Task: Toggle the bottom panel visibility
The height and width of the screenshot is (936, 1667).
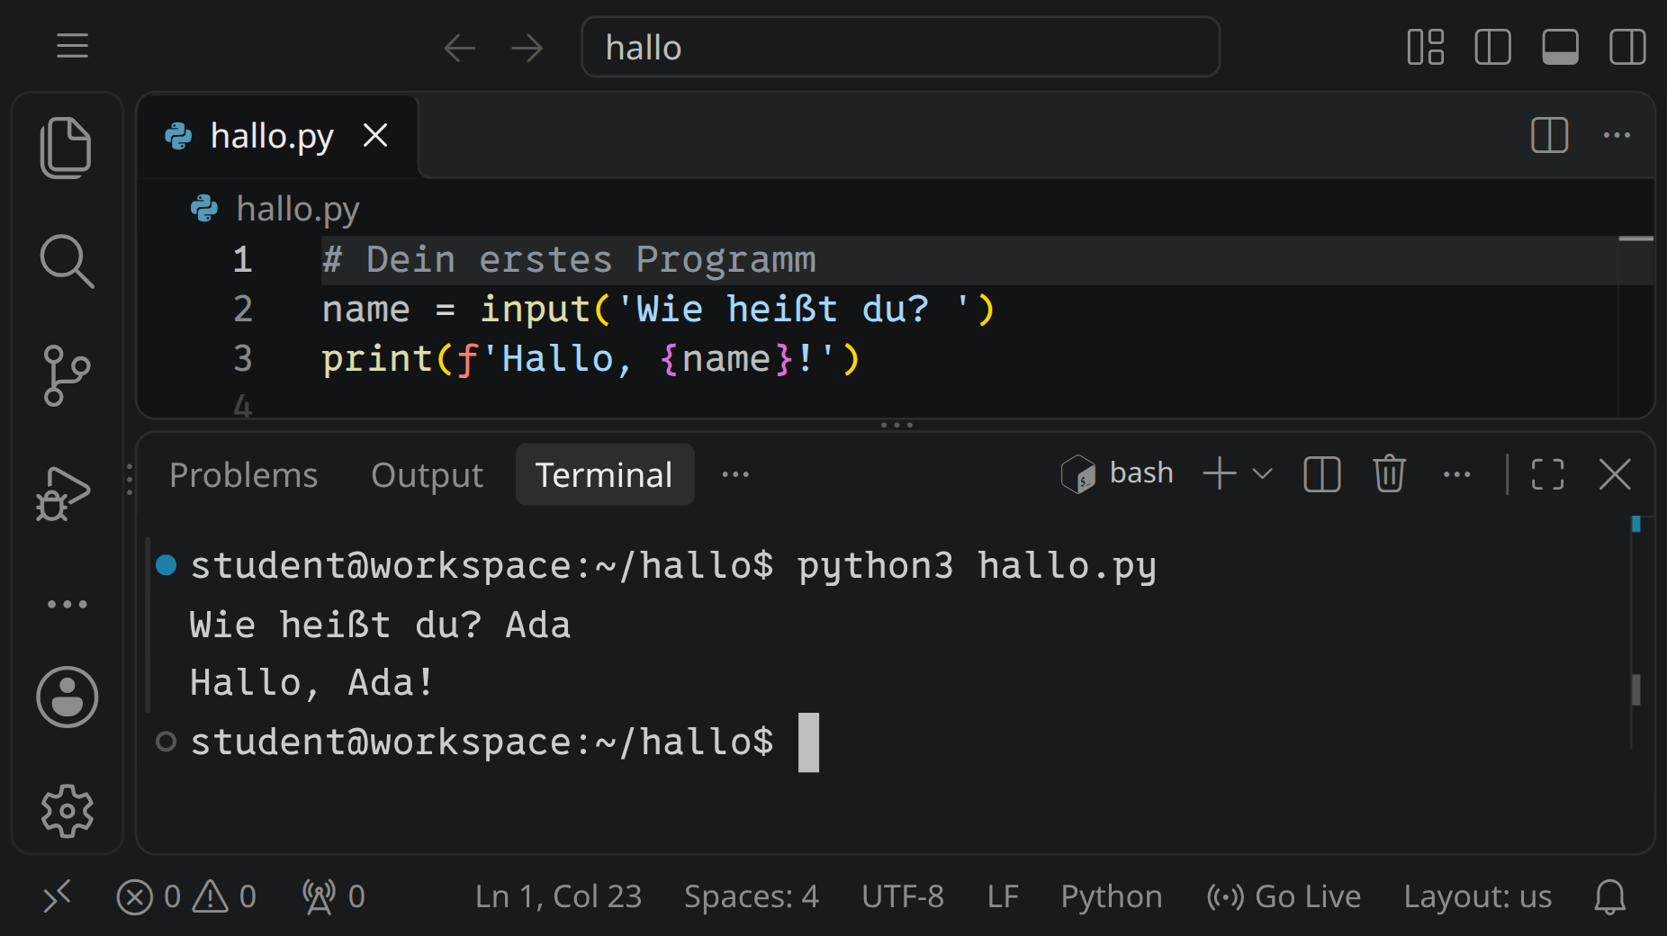Action: [1561, 47]
